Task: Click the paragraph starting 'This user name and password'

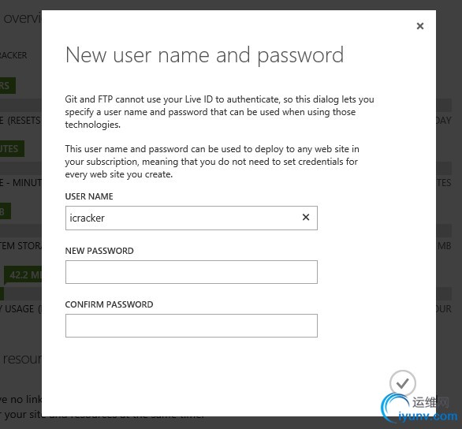Action: [212, 162]
